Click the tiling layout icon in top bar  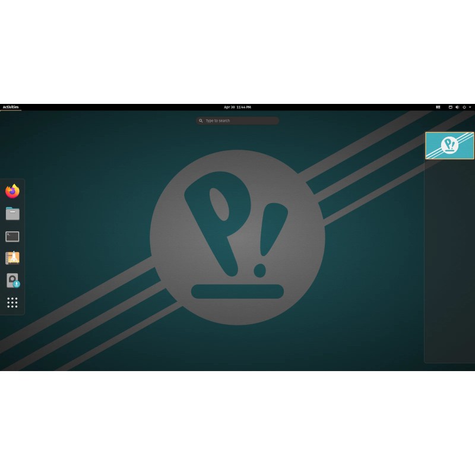click(438, 107)
